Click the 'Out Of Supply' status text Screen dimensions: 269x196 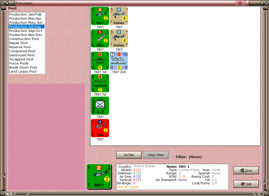tap(128, 187)
